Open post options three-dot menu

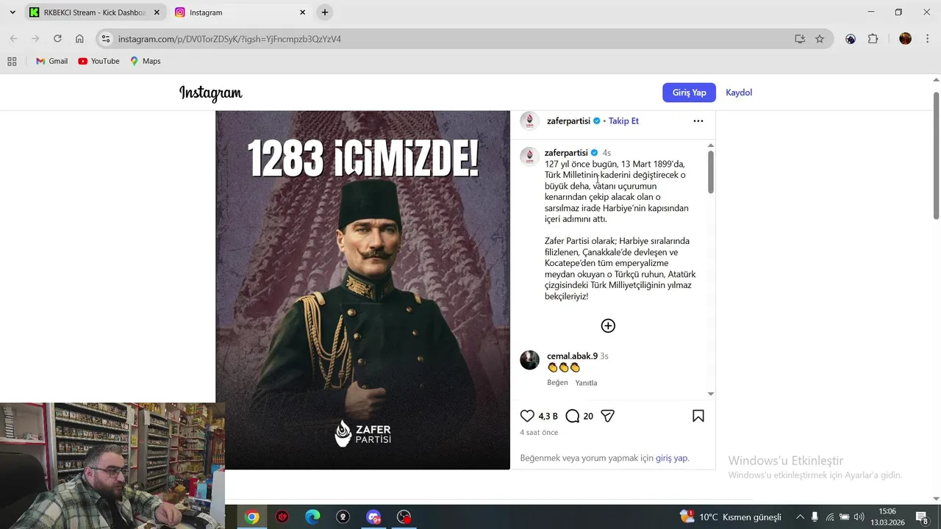[698, 121]
